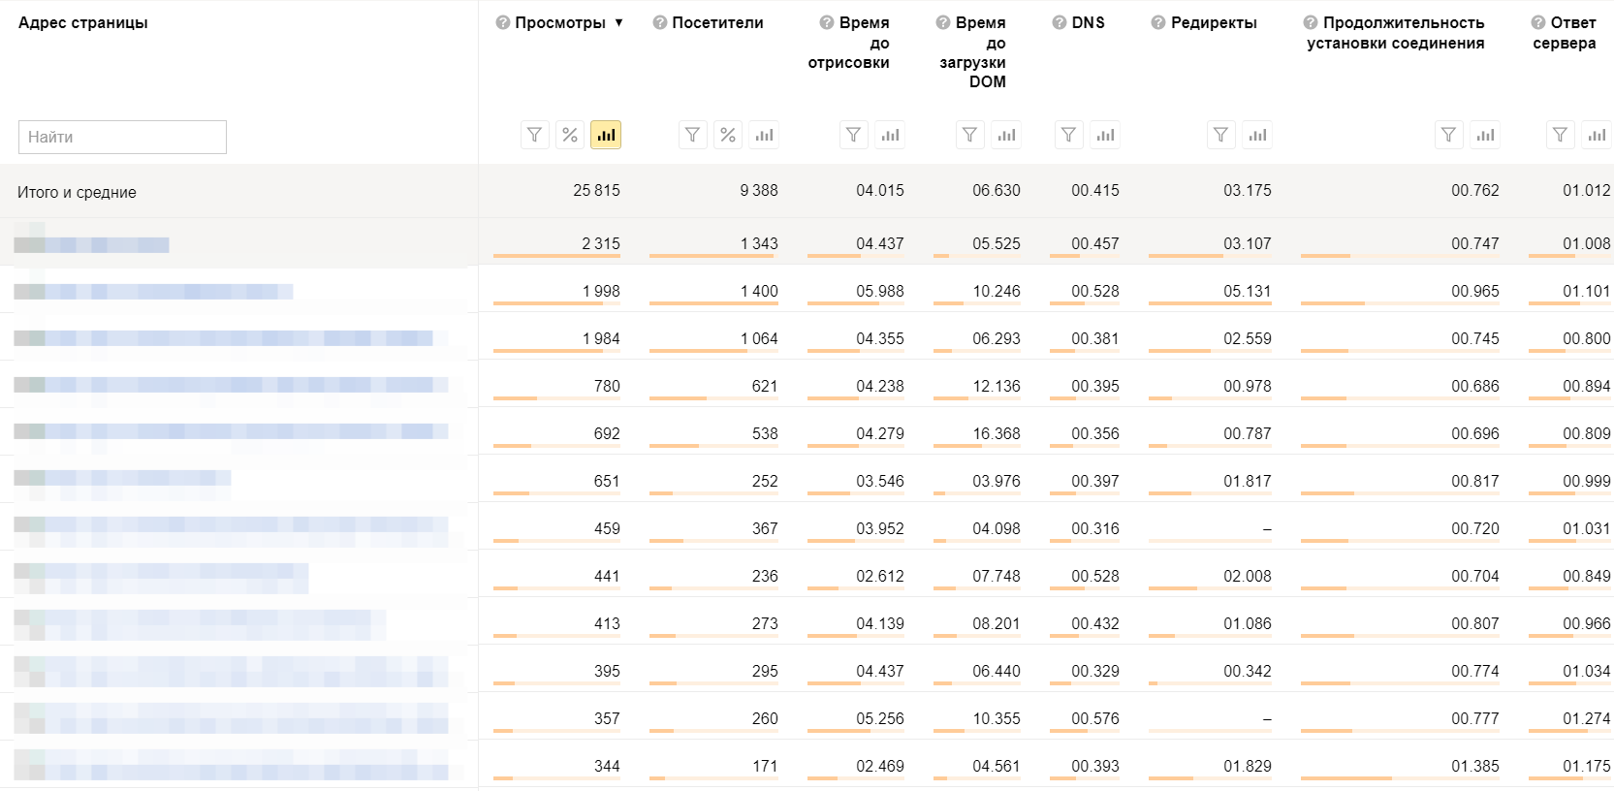Sort table by DNS header

click(x=1088, y=22)
